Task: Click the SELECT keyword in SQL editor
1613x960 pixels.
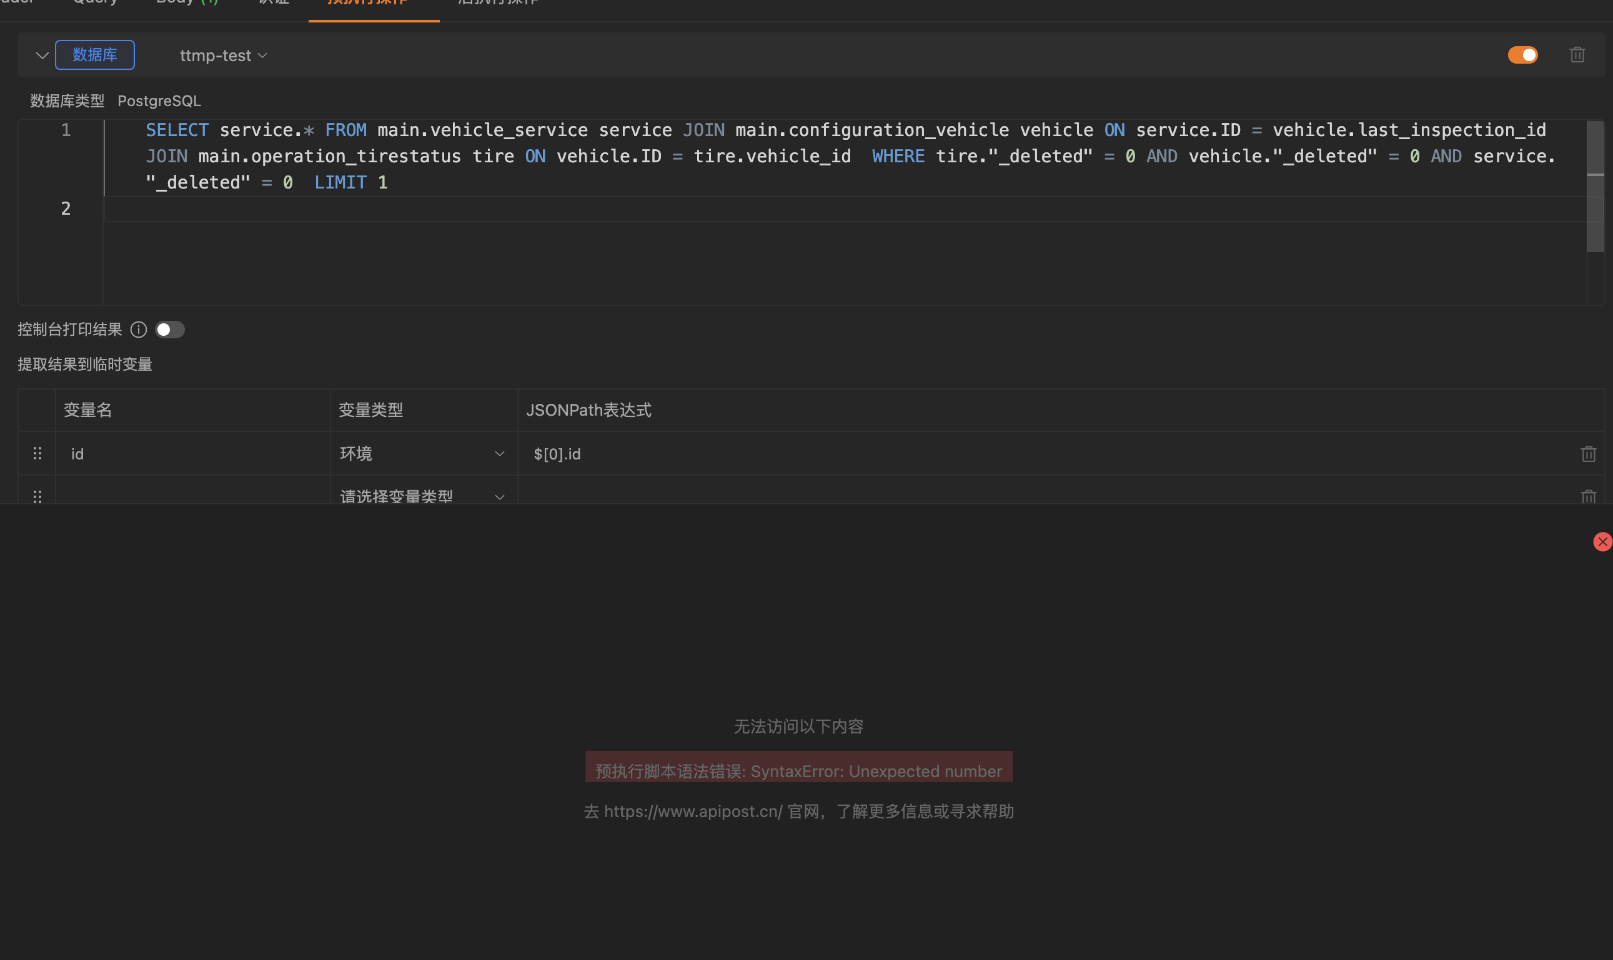Action: pyautogui.click(x=177, y=130)
